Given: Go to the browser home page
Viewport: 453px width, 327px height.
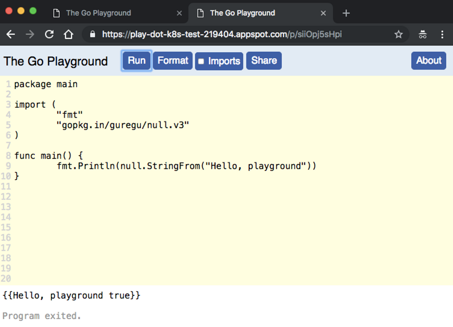Looking at the screenshot, I should click(68, 34).
